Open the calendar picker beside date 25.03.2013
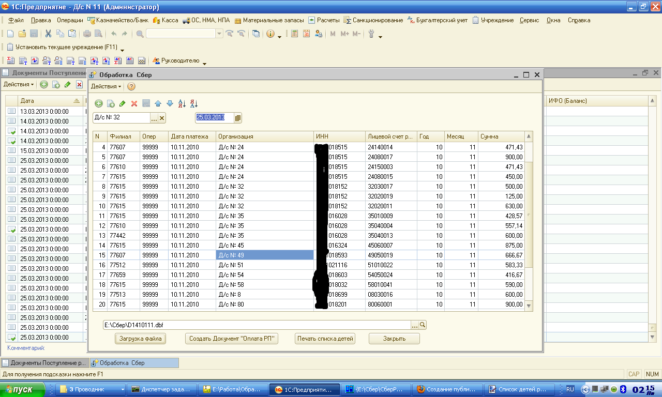662x397 pixels. click(x=238, y=118)
